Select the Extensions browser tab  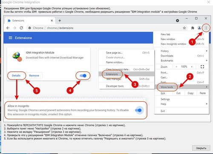(30, 21)
